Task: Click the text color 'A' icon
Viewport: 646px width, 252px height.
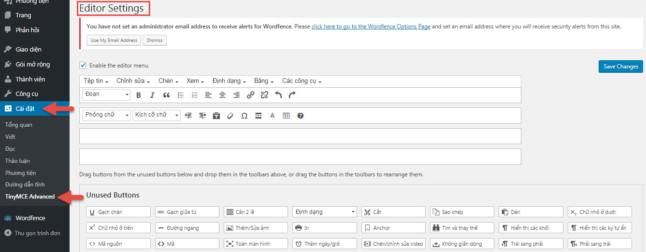Action: [272, 116]
